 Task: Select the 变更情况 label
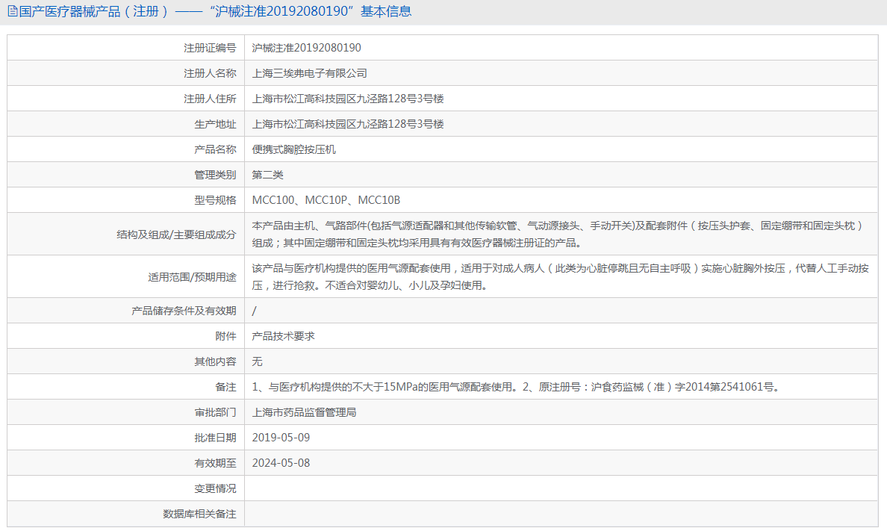(215, 488)
